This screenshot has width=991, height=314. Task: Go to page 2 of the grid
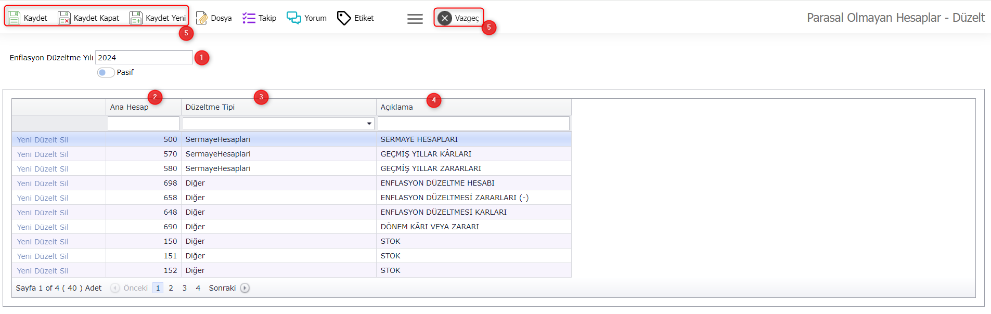[171, 288]
